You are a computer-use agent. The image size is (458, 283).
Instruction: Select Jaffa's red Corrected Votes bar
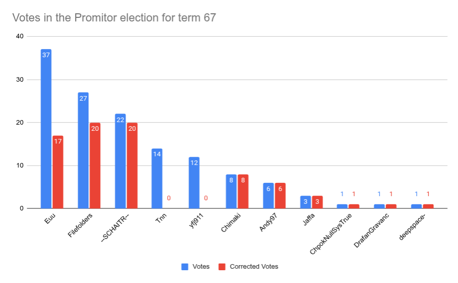click(317, 202)
